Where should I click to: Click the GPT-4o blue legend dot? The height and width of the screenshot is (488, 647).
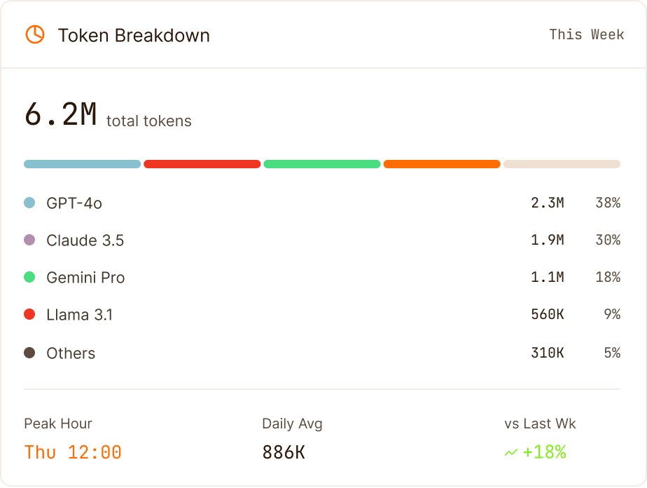(29, 203)
